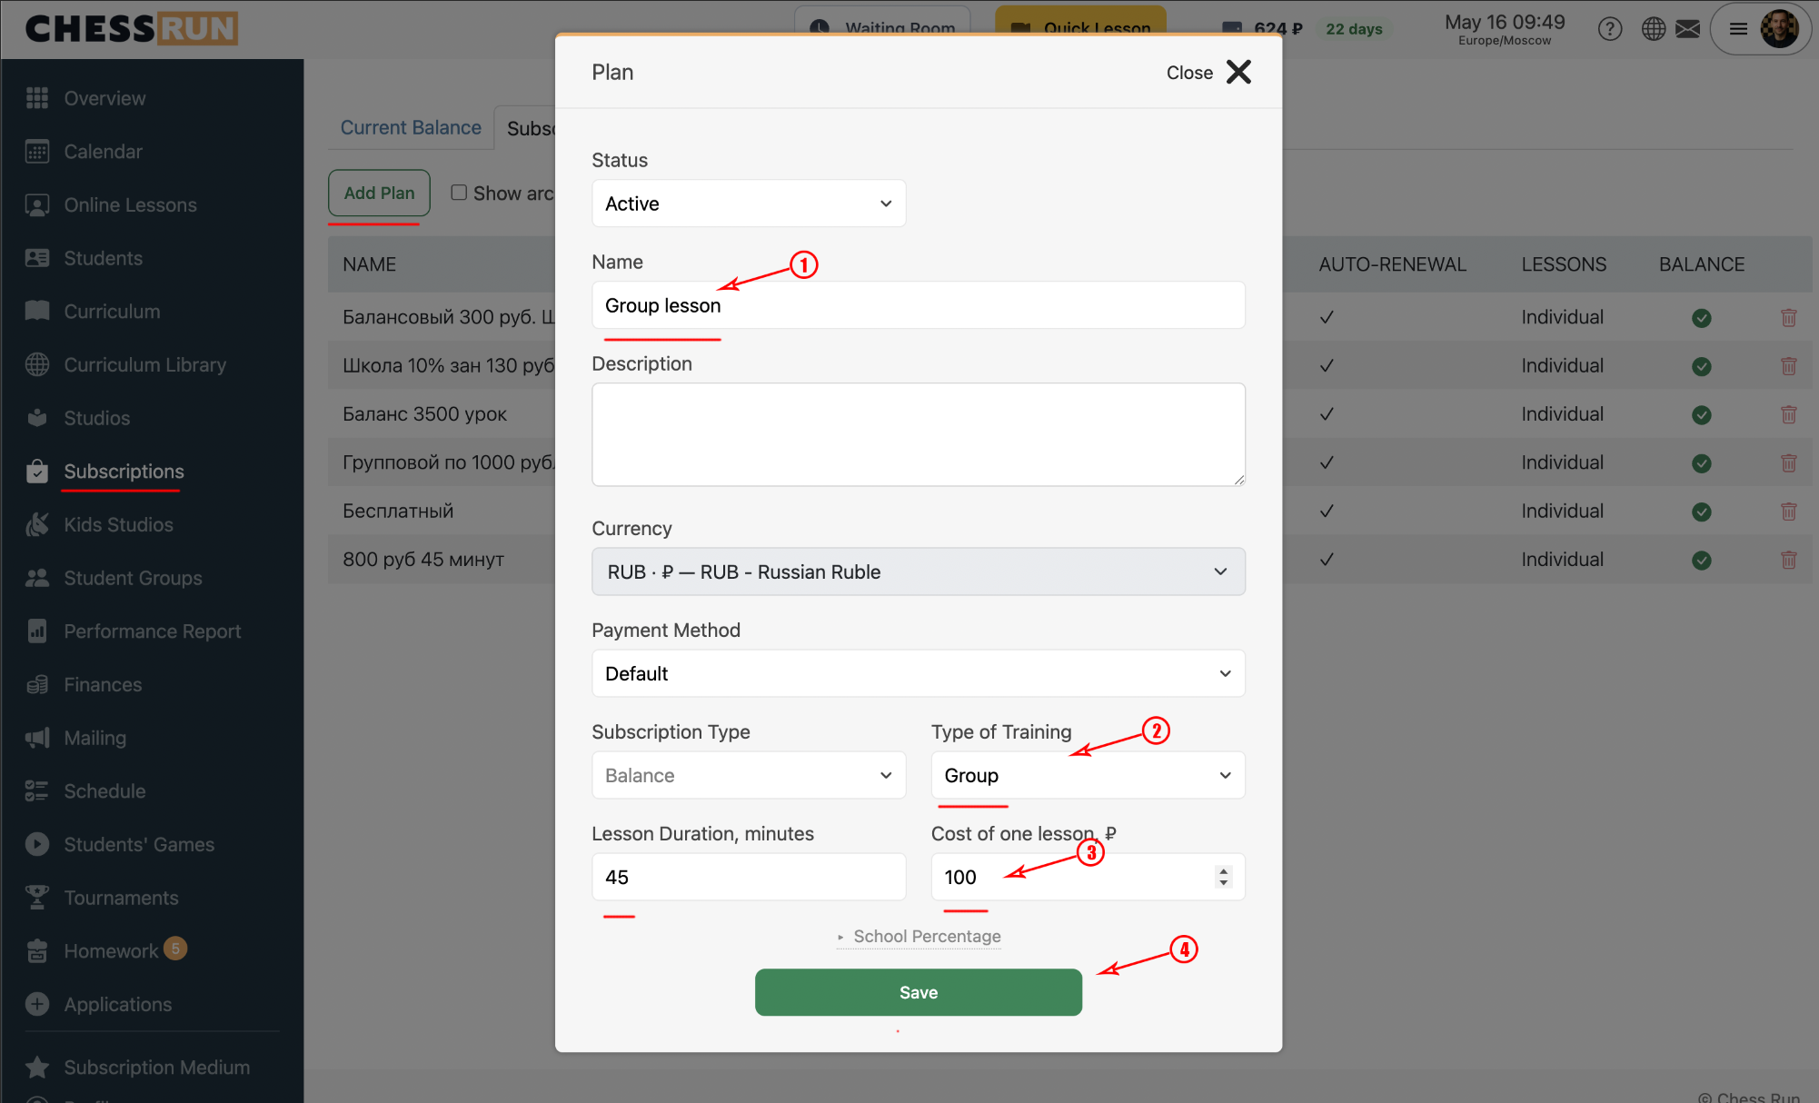The height and width of the screenshot is (1103, 1819).
Task: Open the Payment Method dropdown
Action: pos(918,673)
